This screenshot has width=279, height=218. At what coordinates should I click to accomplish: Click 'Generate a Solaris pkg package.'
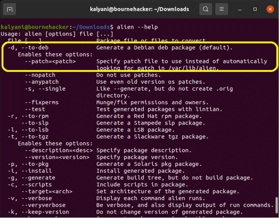click(149, 164)
